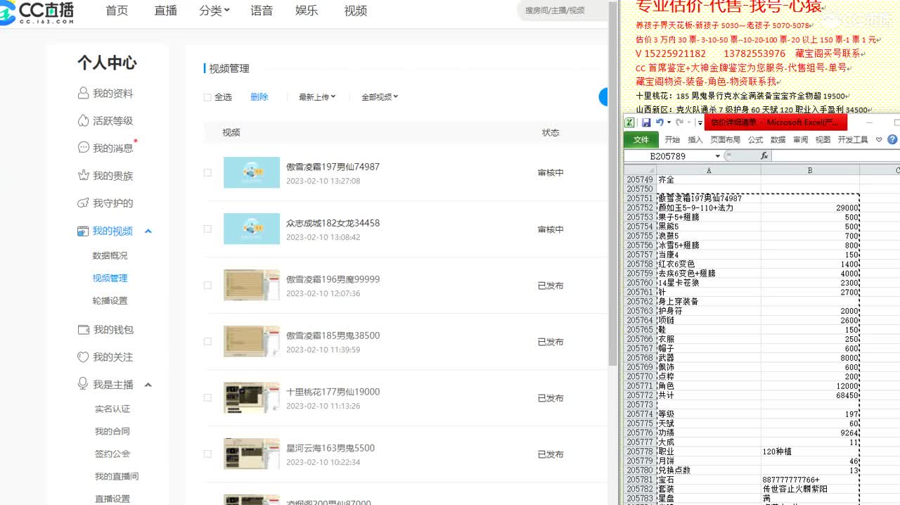Image resolution: width=900 pixels, height=505 pixels.
Task: Open the Excel Name Box dropdown arrow
Action: coord(717,156)
